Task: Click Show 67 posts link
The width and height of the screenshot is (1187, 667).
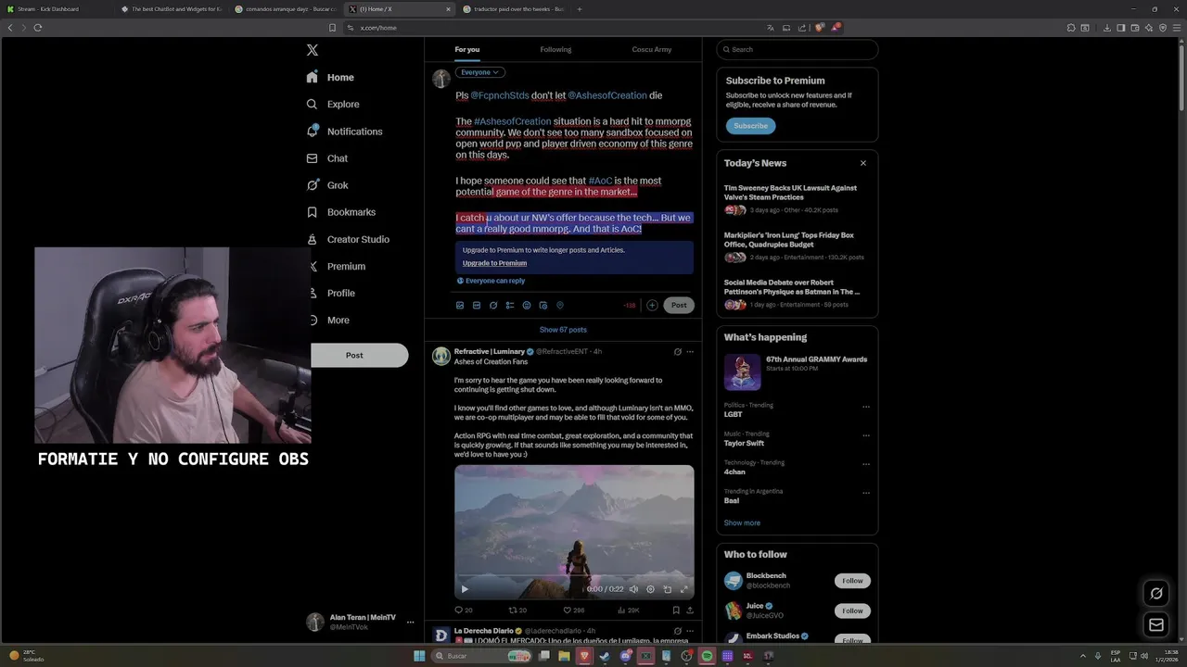Action: (x=563, y=330)
